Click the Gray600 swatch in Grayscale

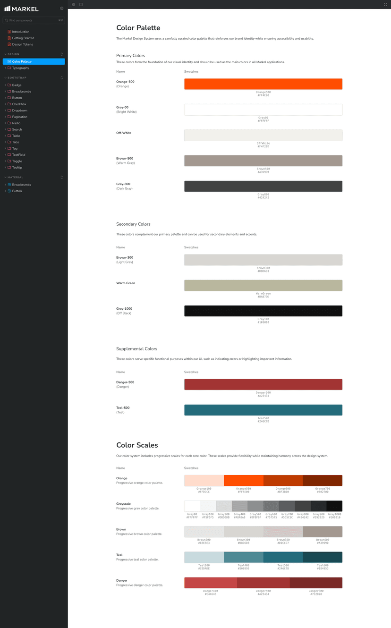point(271,506)
